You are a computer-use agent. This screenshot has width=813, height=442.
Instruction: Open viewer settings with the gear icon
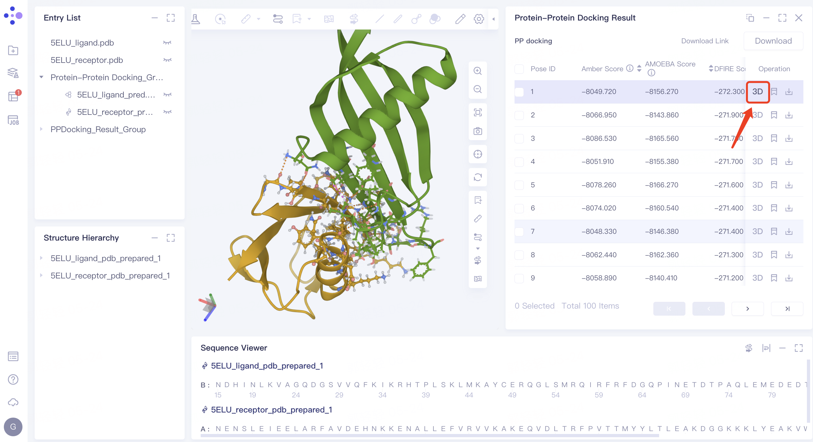pyautogui.click(x=479, y=19)
